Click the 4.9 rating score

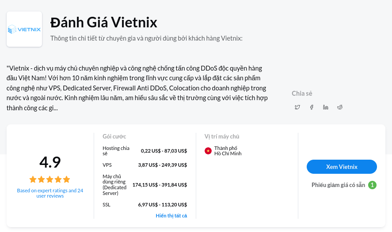(50, 162)
